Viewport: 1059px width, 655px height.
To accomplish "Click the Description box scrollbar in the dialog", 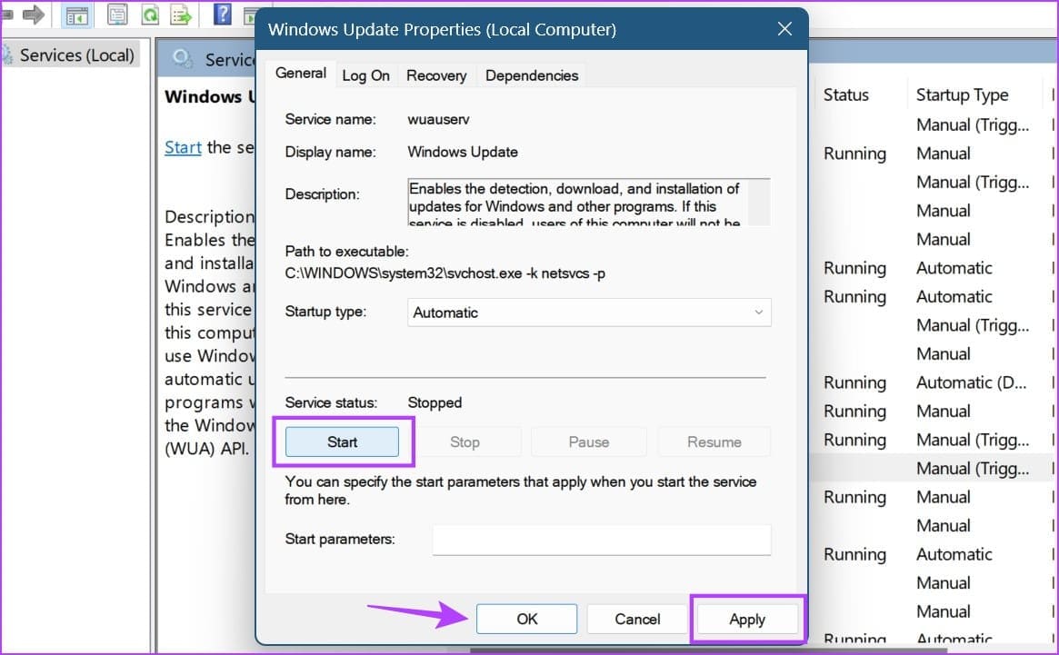I will coord(759,202).
